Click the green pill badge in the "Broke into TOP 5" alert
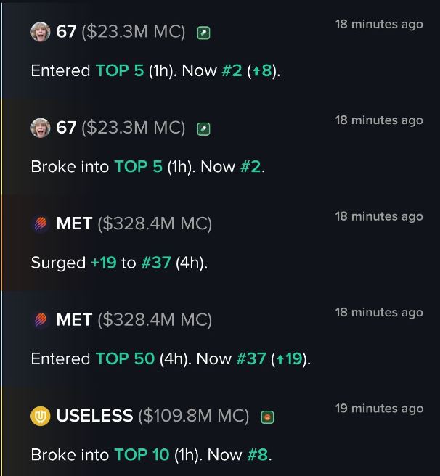The height and width of the screenshot is (476, 440). point(204,128)
